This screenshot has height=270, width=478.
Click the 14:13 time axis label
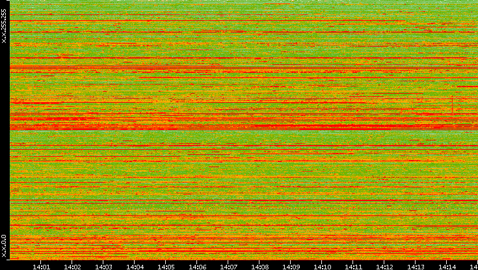pos(416,267)
